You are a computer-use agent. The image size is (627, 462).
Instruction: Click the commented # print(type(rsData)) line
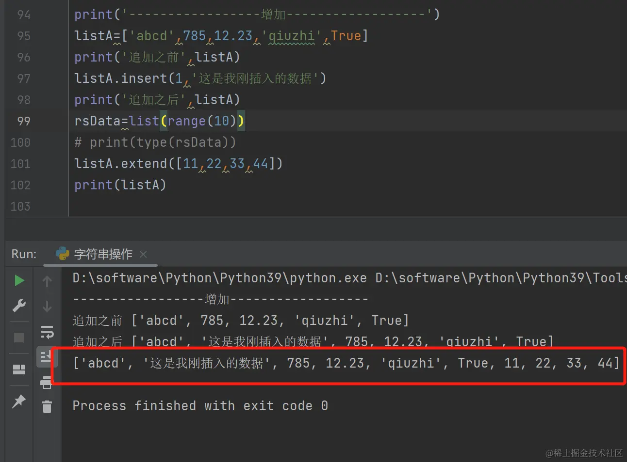pos(155,142)
